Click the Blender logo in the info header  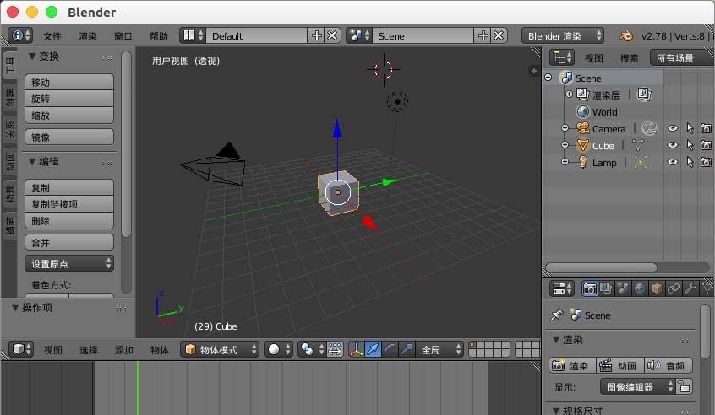(627, 35)
